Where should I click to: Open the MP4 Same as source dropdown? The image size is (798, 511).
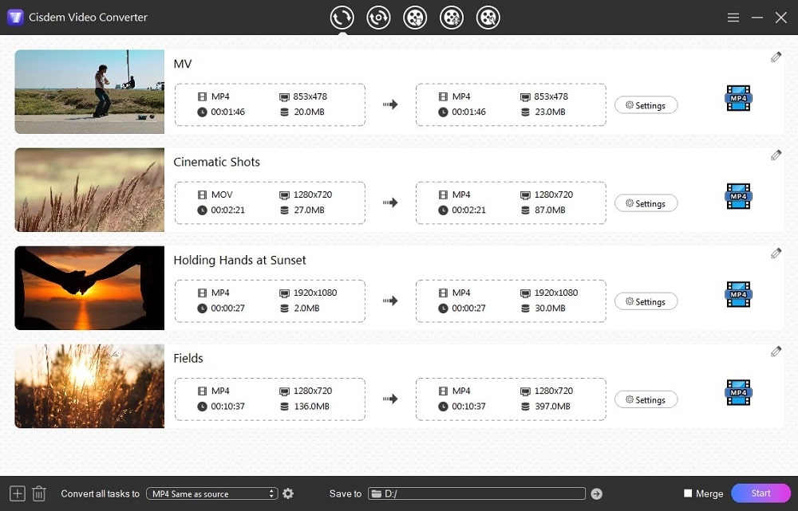coord(211,493)
